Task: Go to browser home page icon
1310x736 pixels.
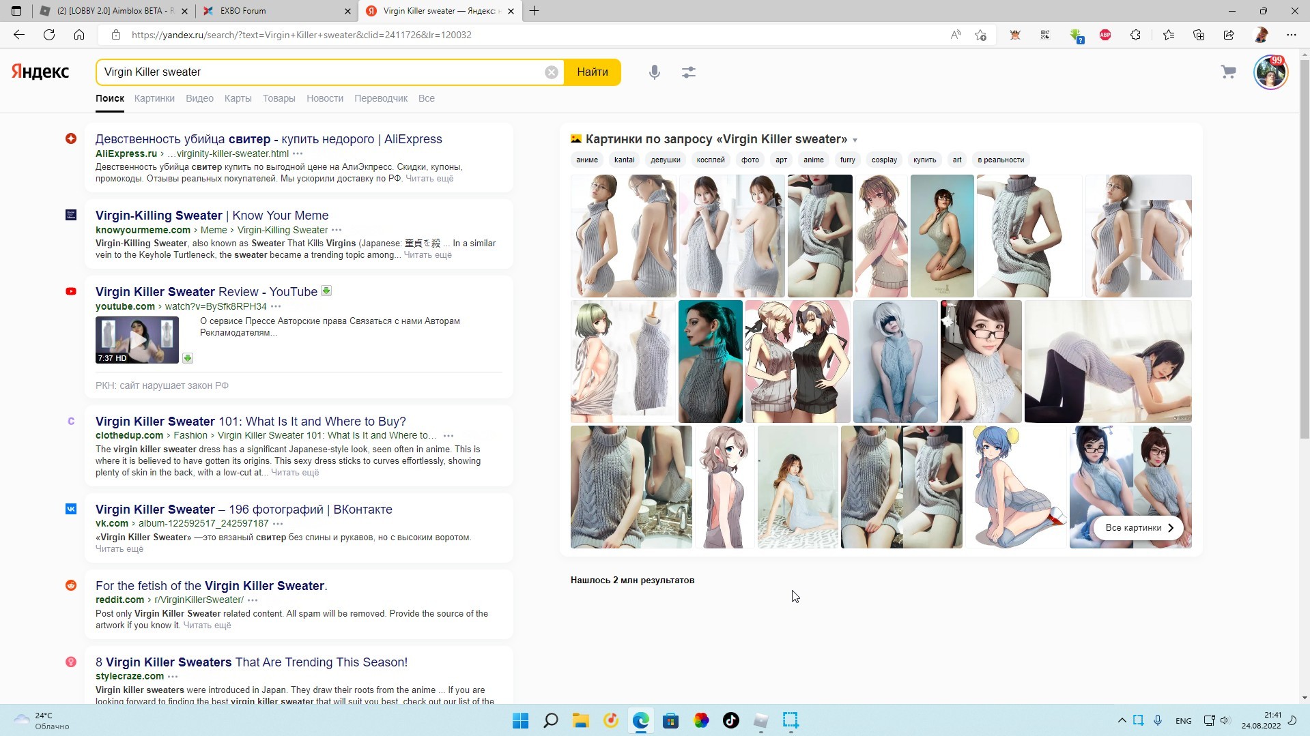Action: coord(79,35)
